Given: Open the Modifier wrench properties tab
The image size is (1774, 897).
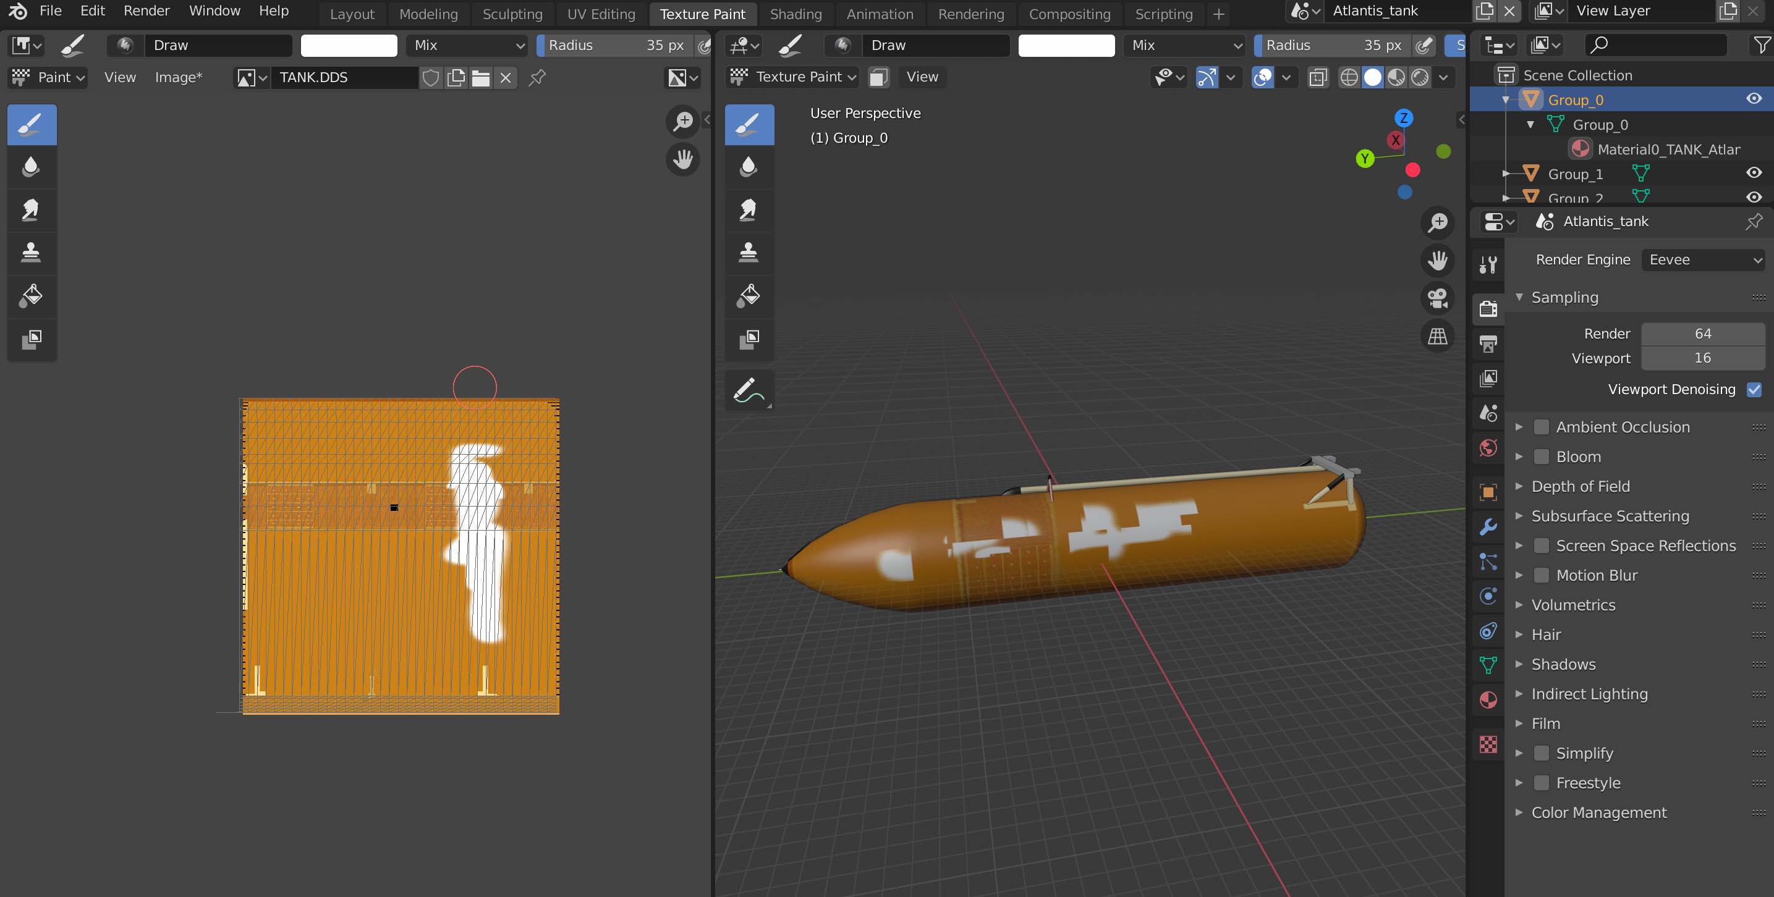Looking at the screenshot, I should 1488,526.
